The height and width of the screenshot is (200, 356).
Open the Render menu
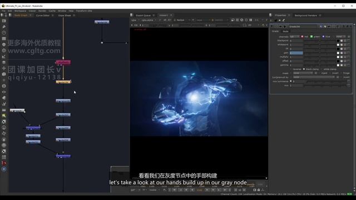42,11
